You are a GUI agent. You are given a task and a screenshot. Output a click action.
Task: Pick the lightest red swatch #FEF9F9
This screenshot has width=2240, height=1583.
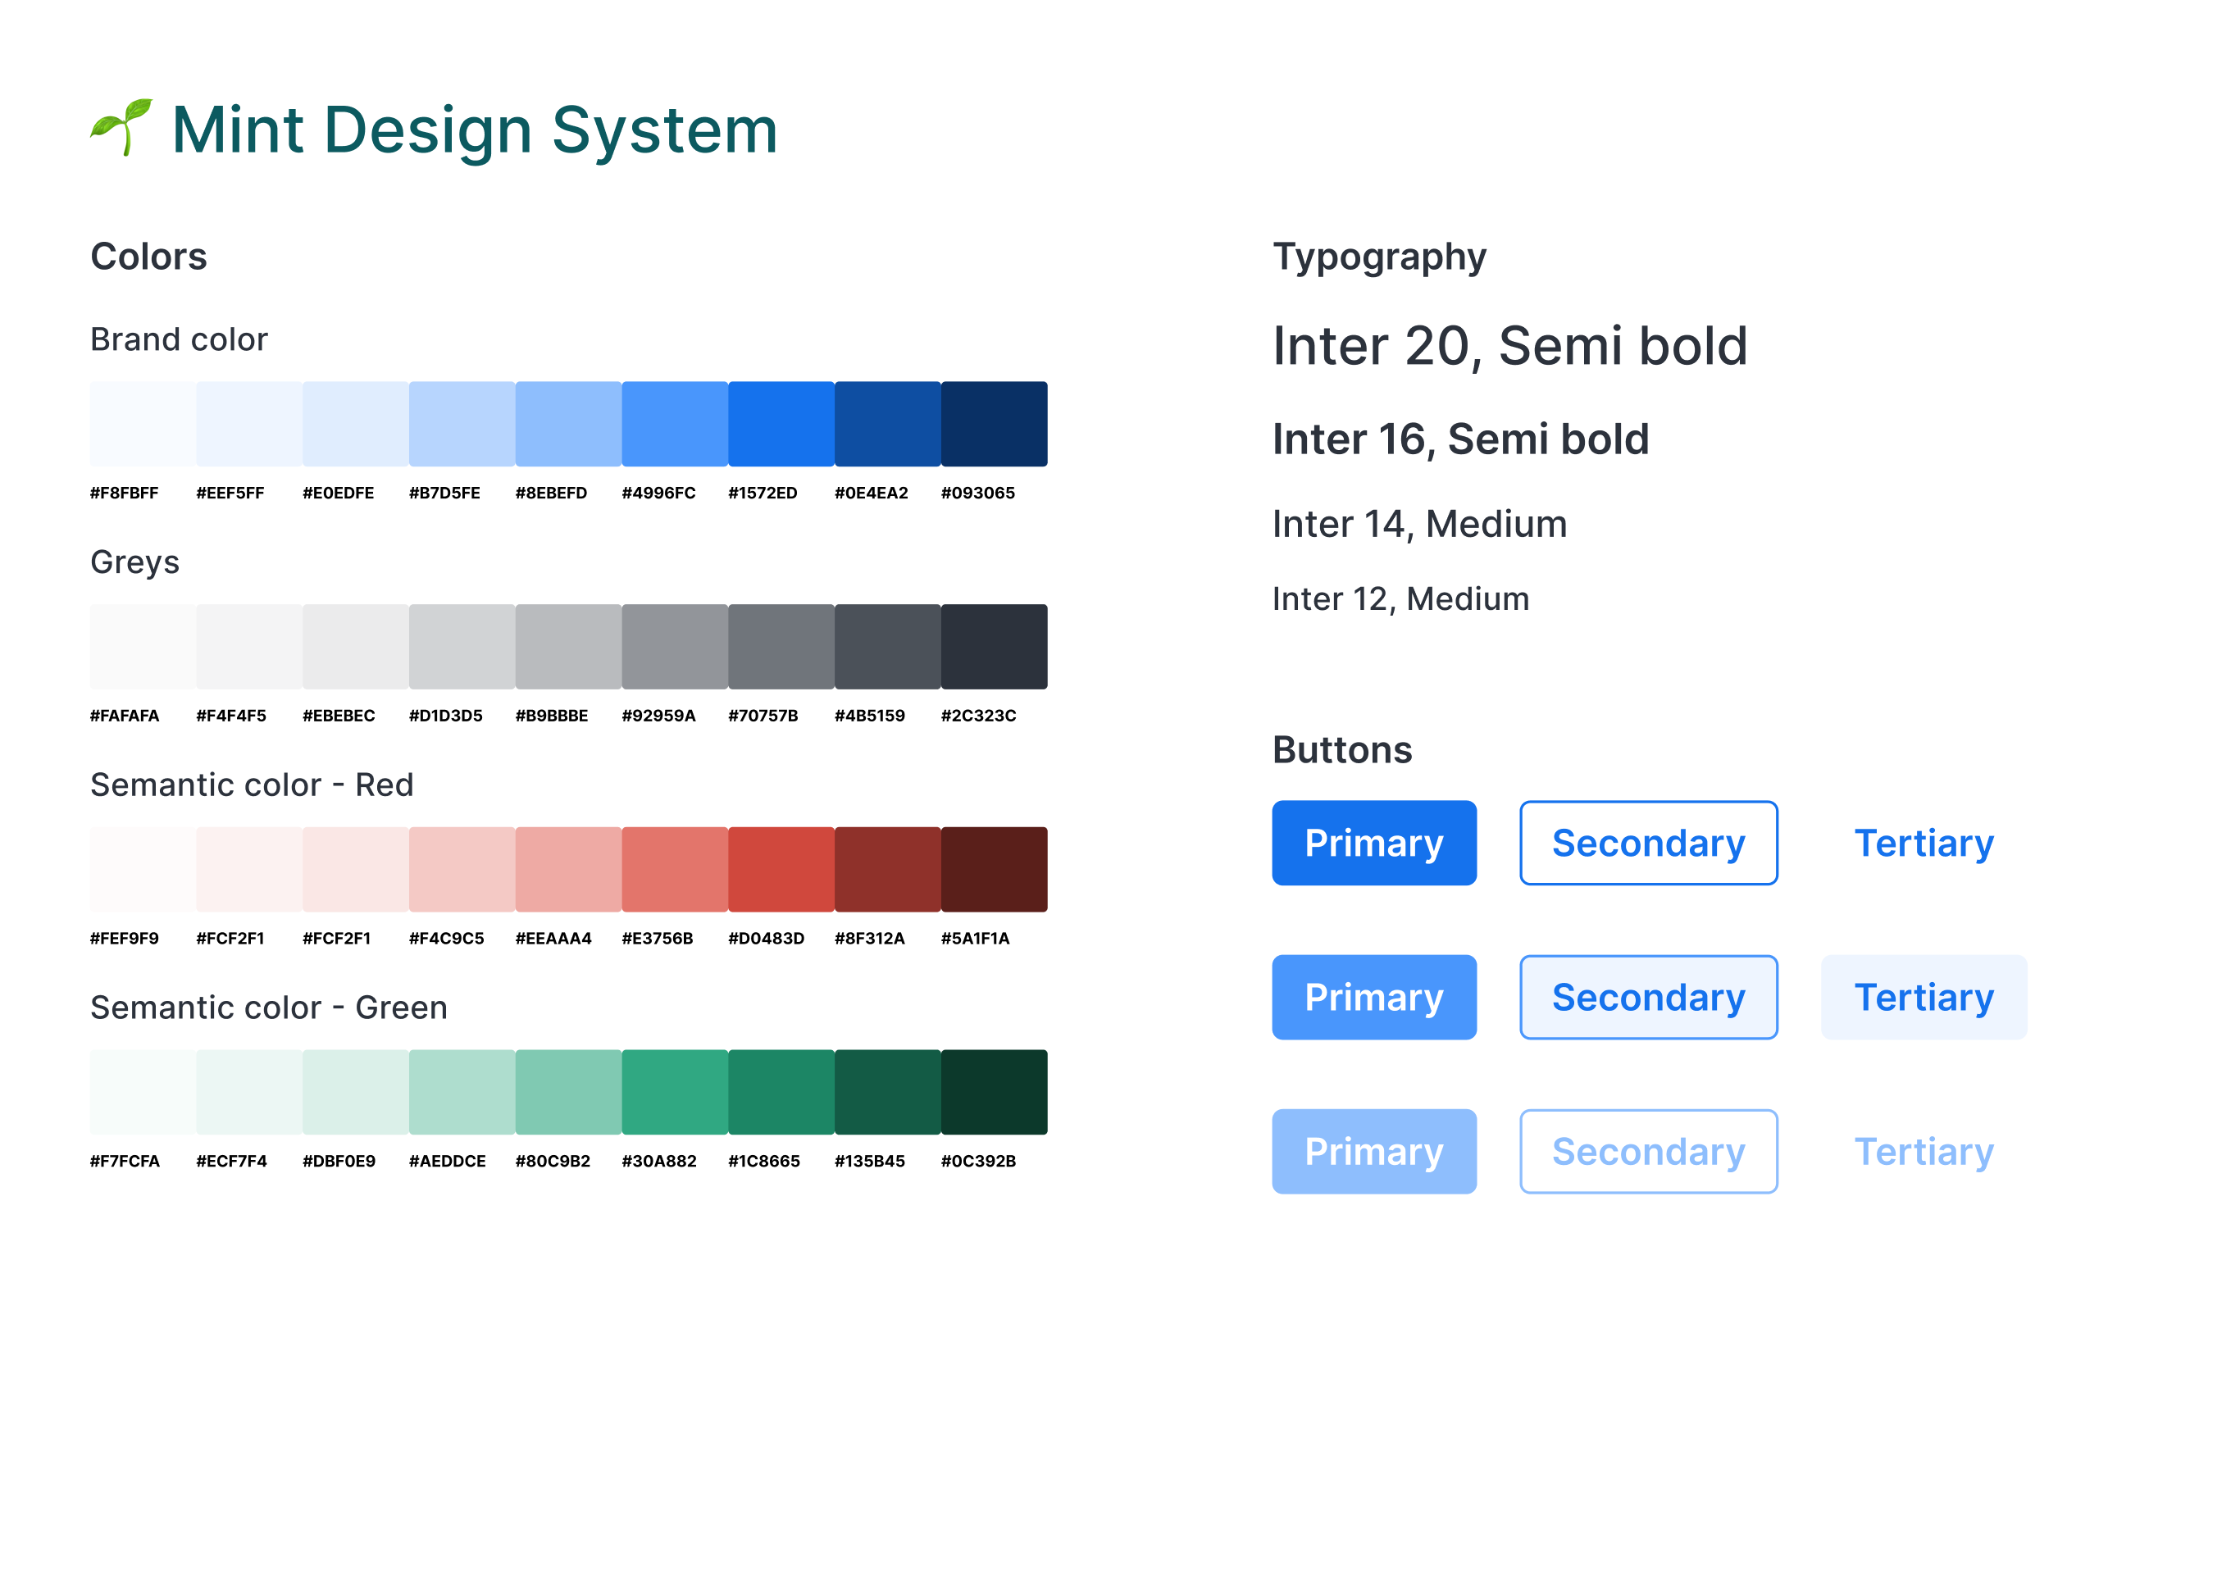[x=143, y=869]
